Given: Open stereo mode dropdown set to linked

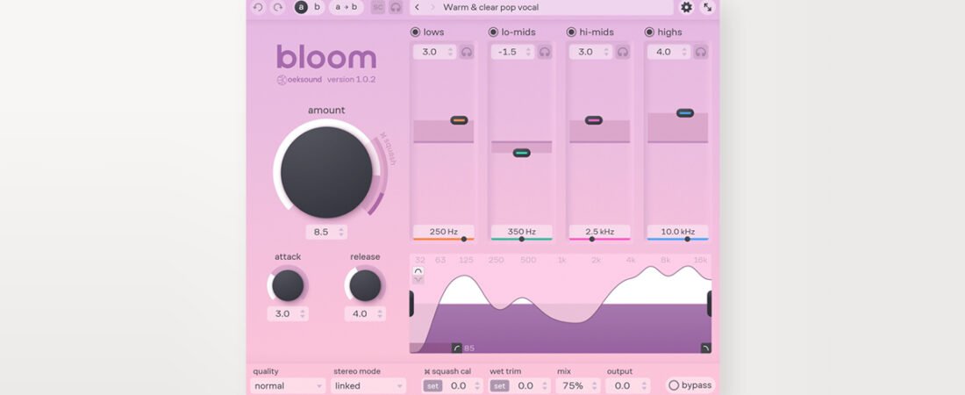Looking at the screenshot, I should pos(368,385).
